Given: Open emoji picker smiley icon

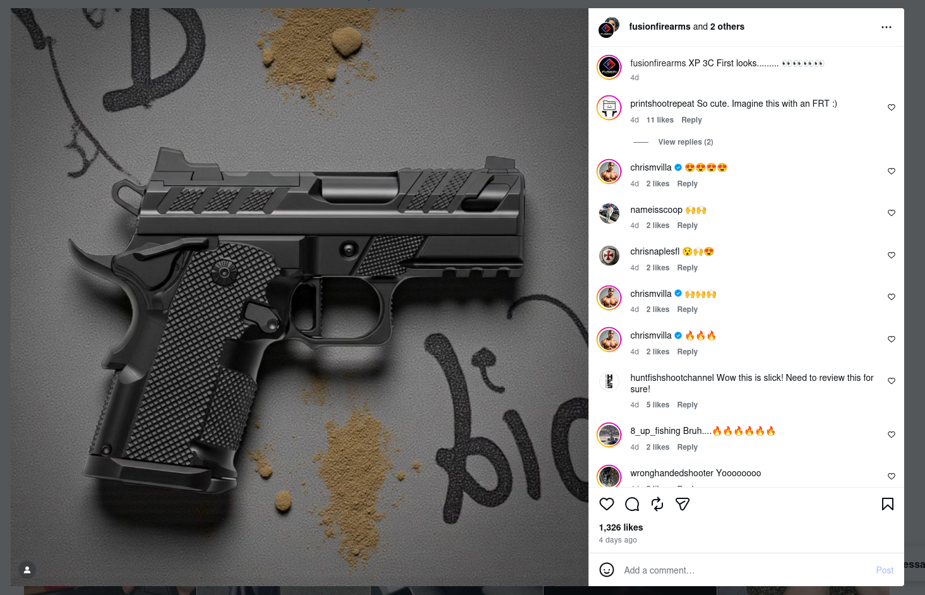Looking at the screenshot, I should (606, 570).
